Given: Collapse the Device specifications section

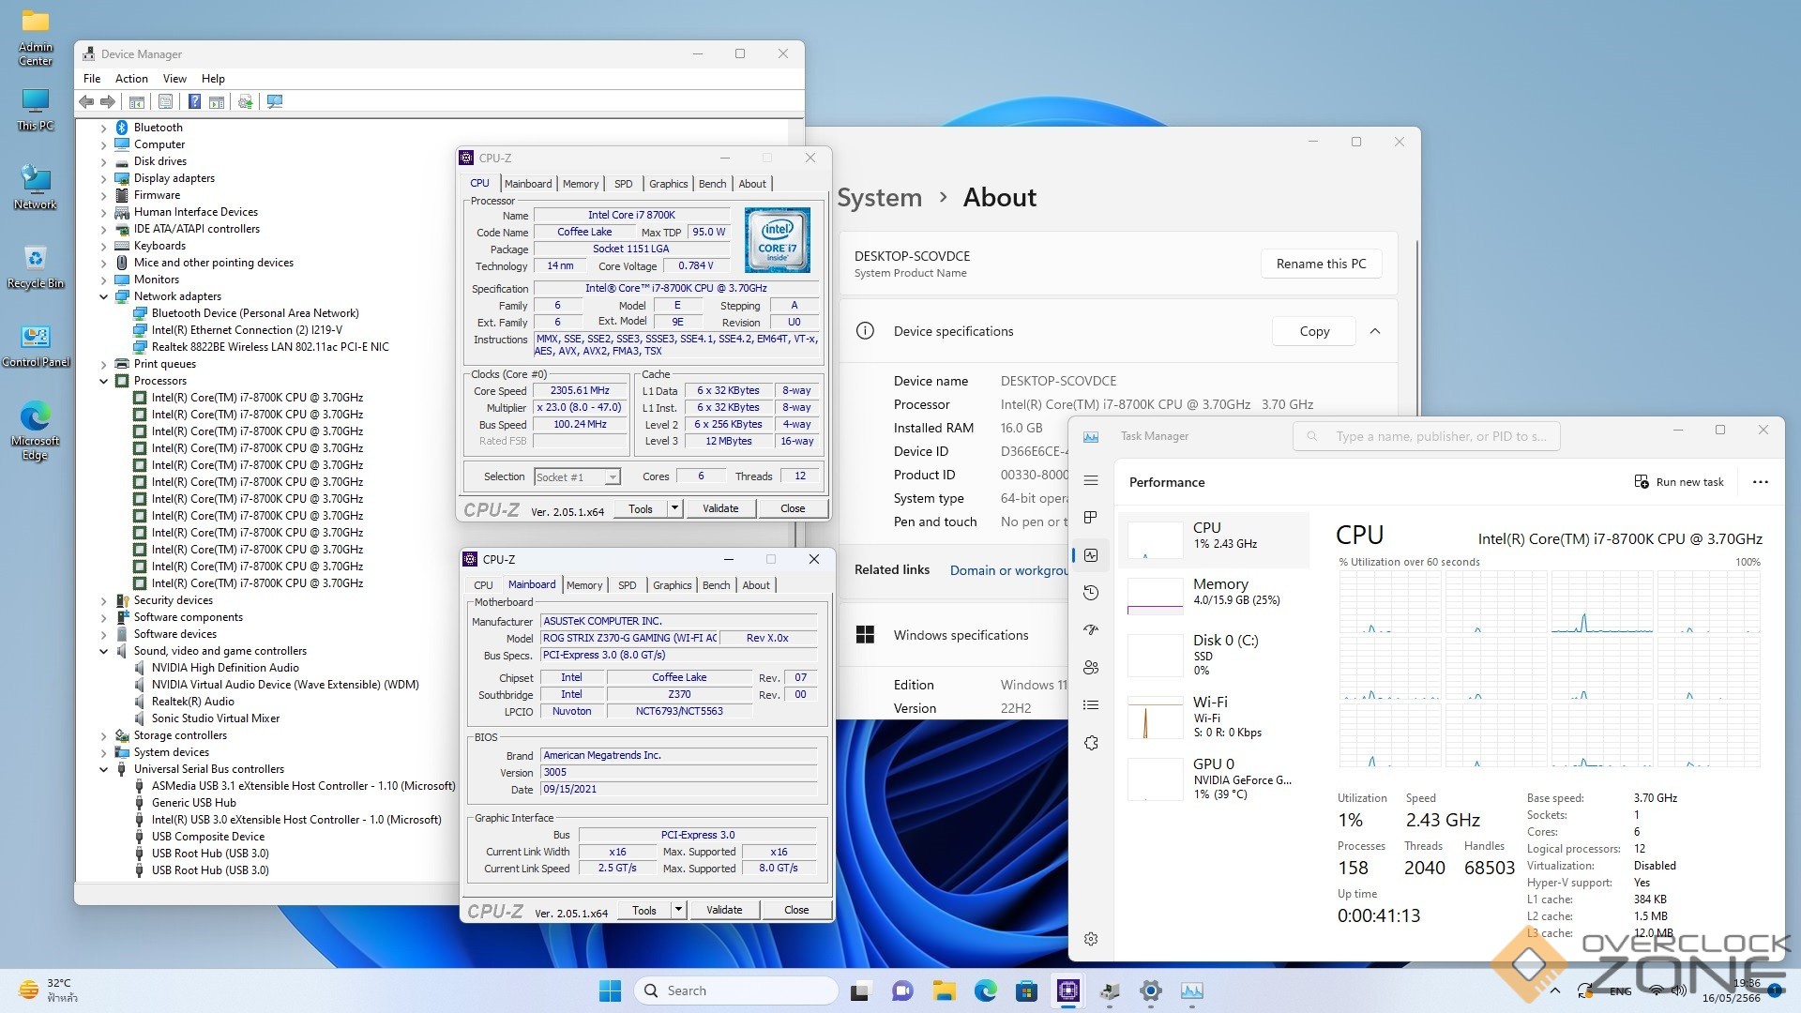Looking at the screenshot, I should coord(1375,331).
